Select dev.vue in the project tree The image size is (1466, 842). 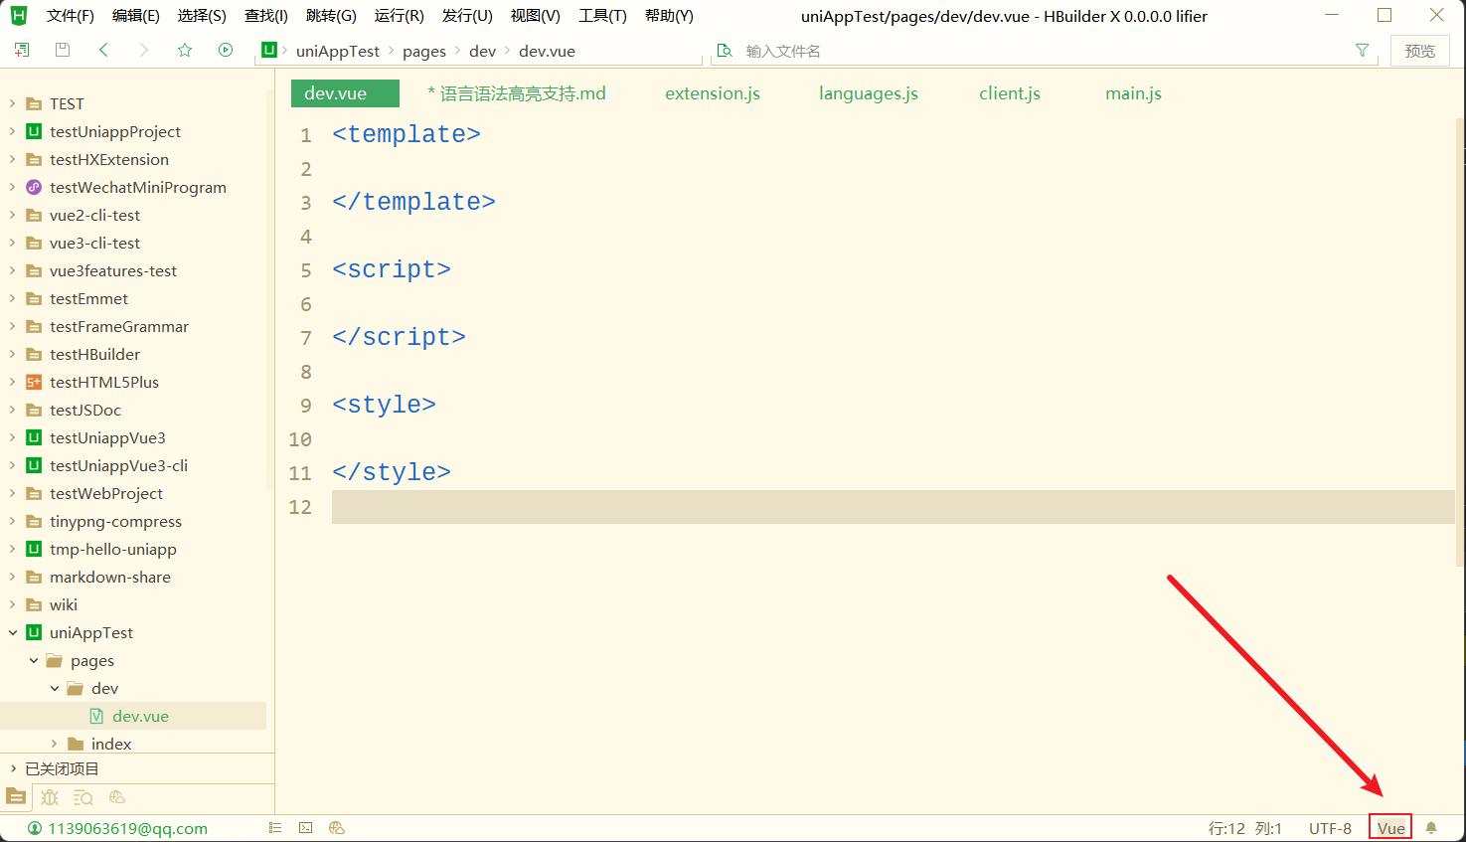point(140,716)
